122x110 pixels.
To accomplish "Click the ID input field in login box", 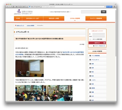I will coord(99,34).
